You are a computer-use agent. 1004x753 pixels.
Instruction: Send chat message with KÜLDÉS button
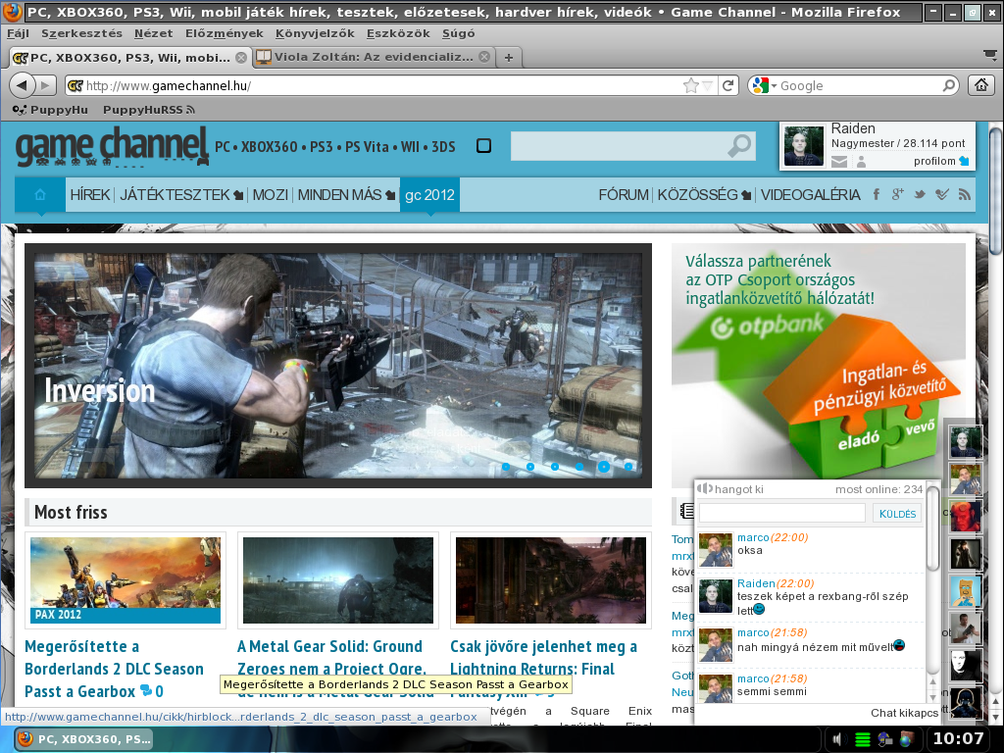tap(897, 514)
